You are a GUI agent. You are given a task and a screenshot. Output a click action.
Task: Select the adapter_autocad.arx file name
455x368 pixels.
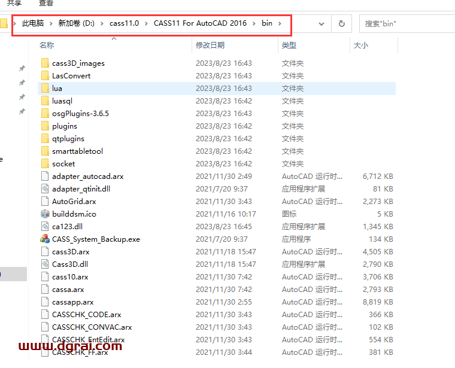[x=87, y=177]
